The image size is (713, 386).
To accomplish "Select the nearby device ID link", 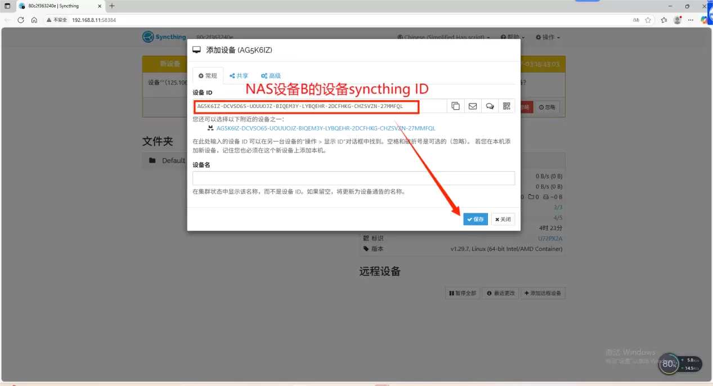I will [325, 128].
